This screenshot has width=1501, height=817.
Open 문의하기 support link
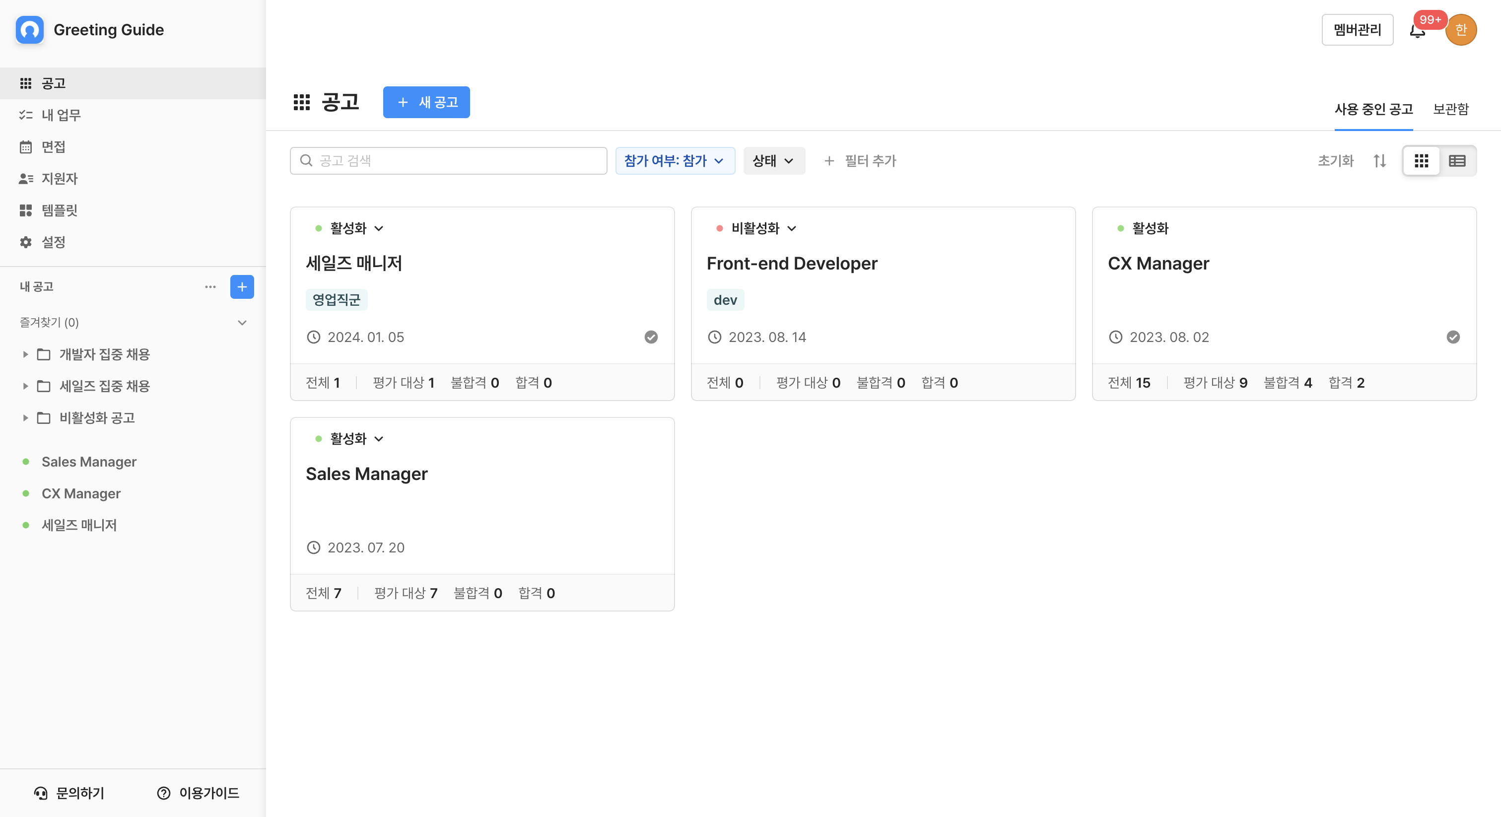click(x=69, y=793)
